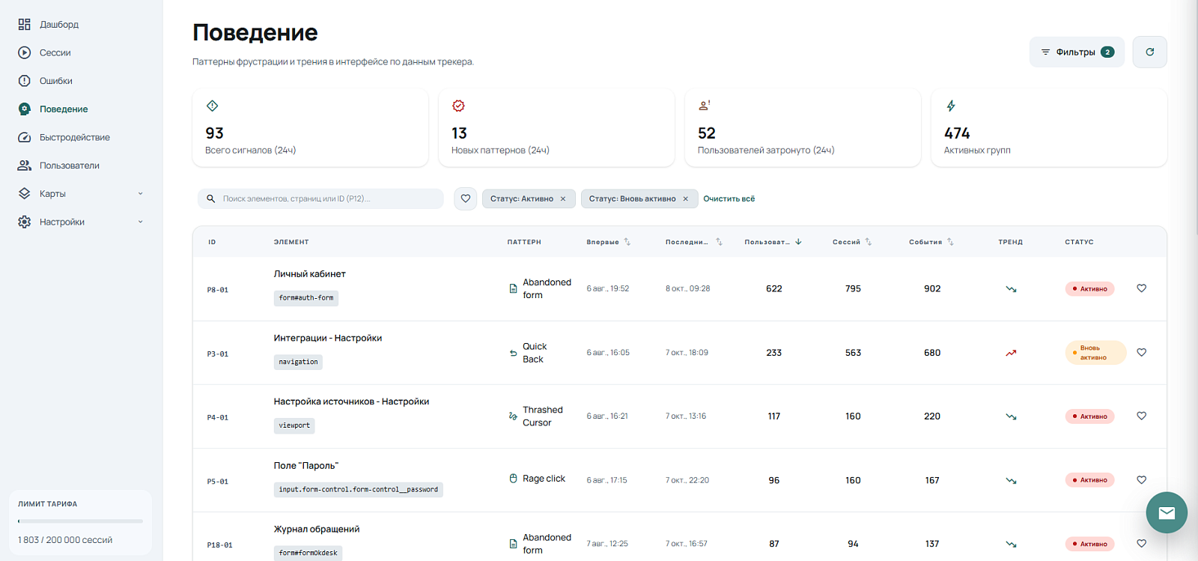Remove the Статус: Активно filter chip
Image resolution: width=1198 pixels, height=561 pixels.
click(x=563, y=199)
